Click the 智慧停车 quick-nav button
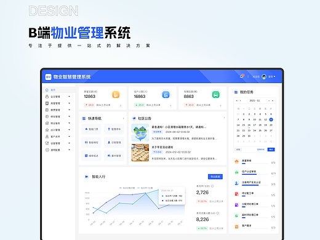Image resolution: width=320 pixels, height=240 pixels. pyautogui.click(x=114, y=129)
